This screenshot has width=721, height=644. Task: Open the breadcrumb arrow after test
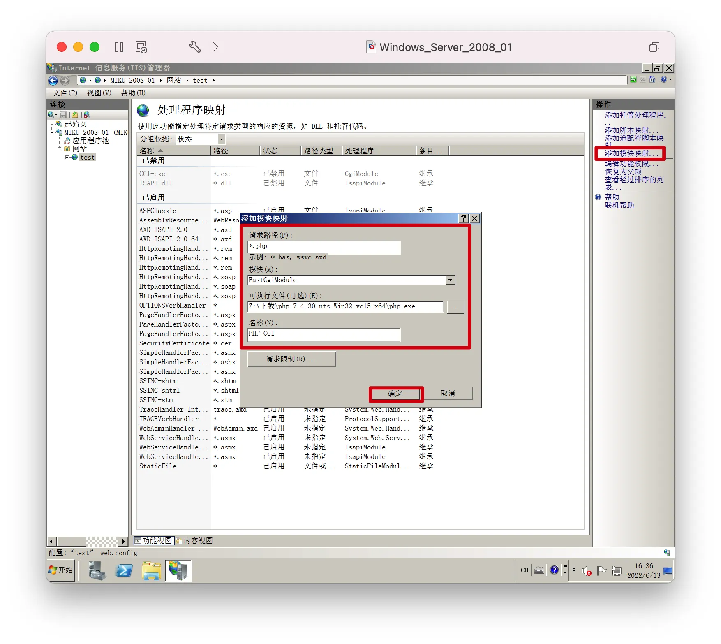click(x=214, y=80)
